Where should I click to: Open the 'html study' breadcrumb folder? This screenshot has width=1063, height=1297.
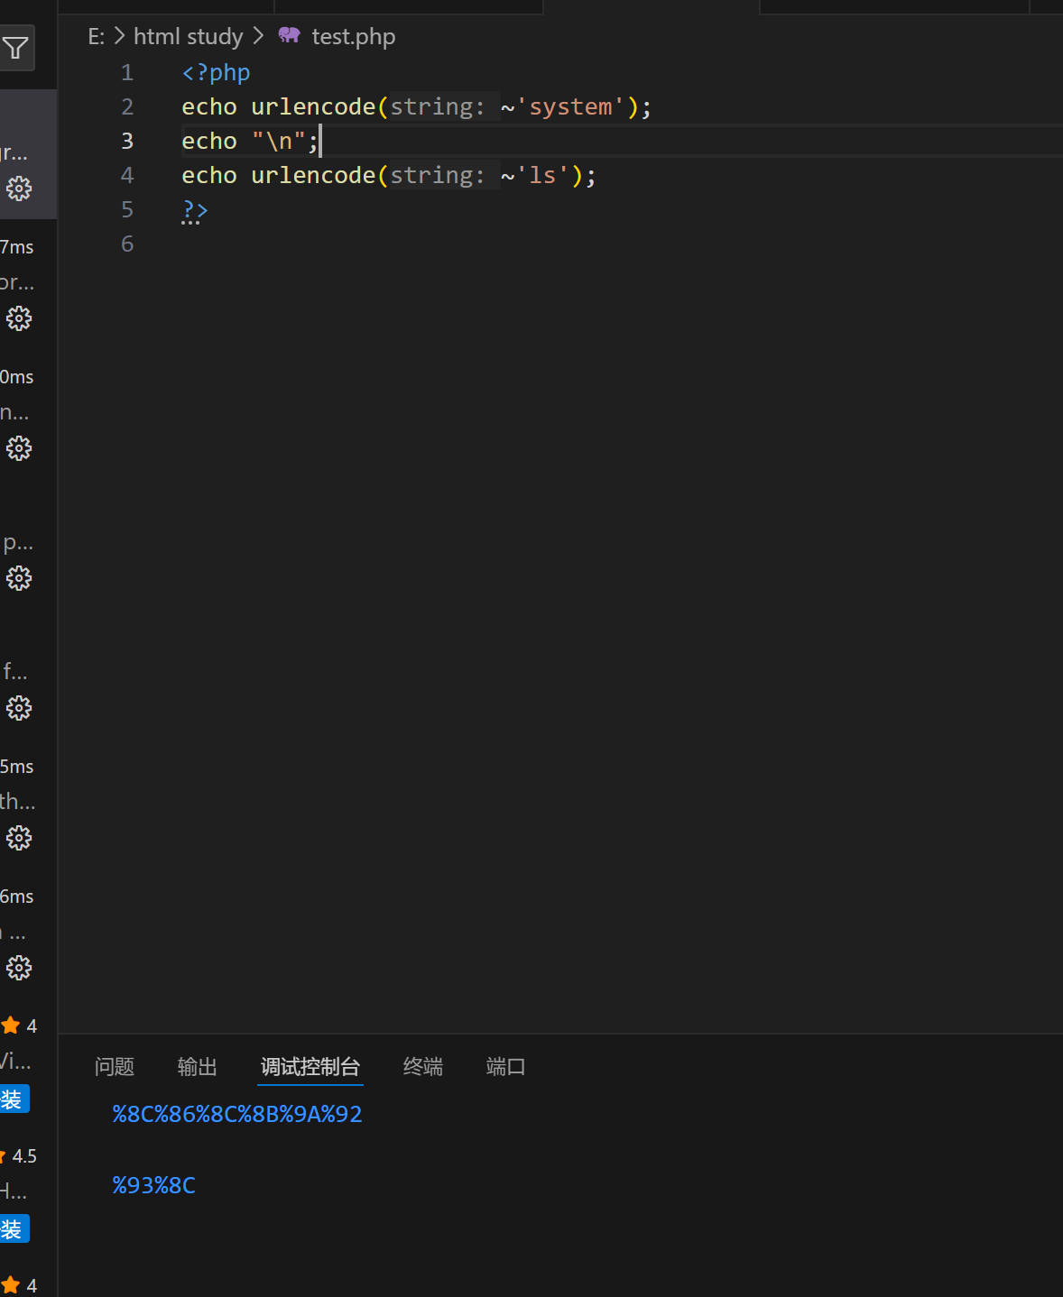click(189, 37)
